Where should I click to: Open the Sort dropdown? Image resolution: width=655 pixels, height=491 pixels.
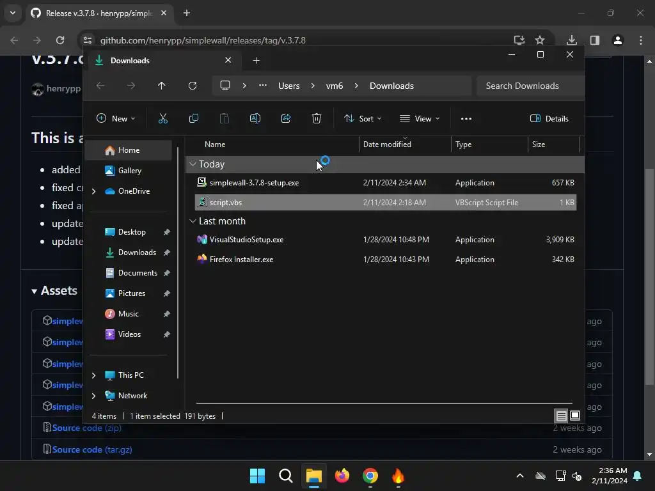pos(363,118)
